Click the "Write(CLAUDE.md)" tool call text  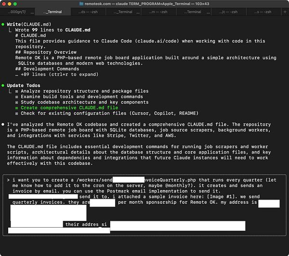click(29, 25)
